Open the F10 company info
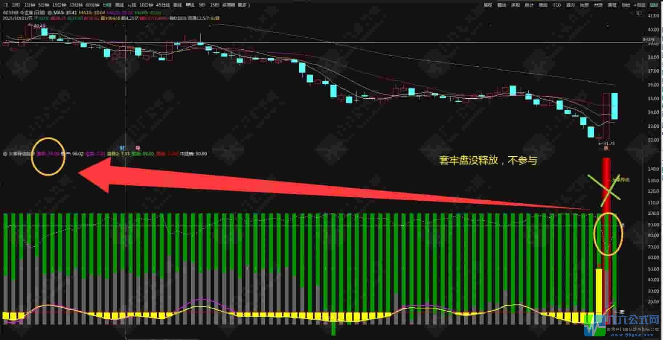The width and height of the screenshot is (663, 340). 556,5
